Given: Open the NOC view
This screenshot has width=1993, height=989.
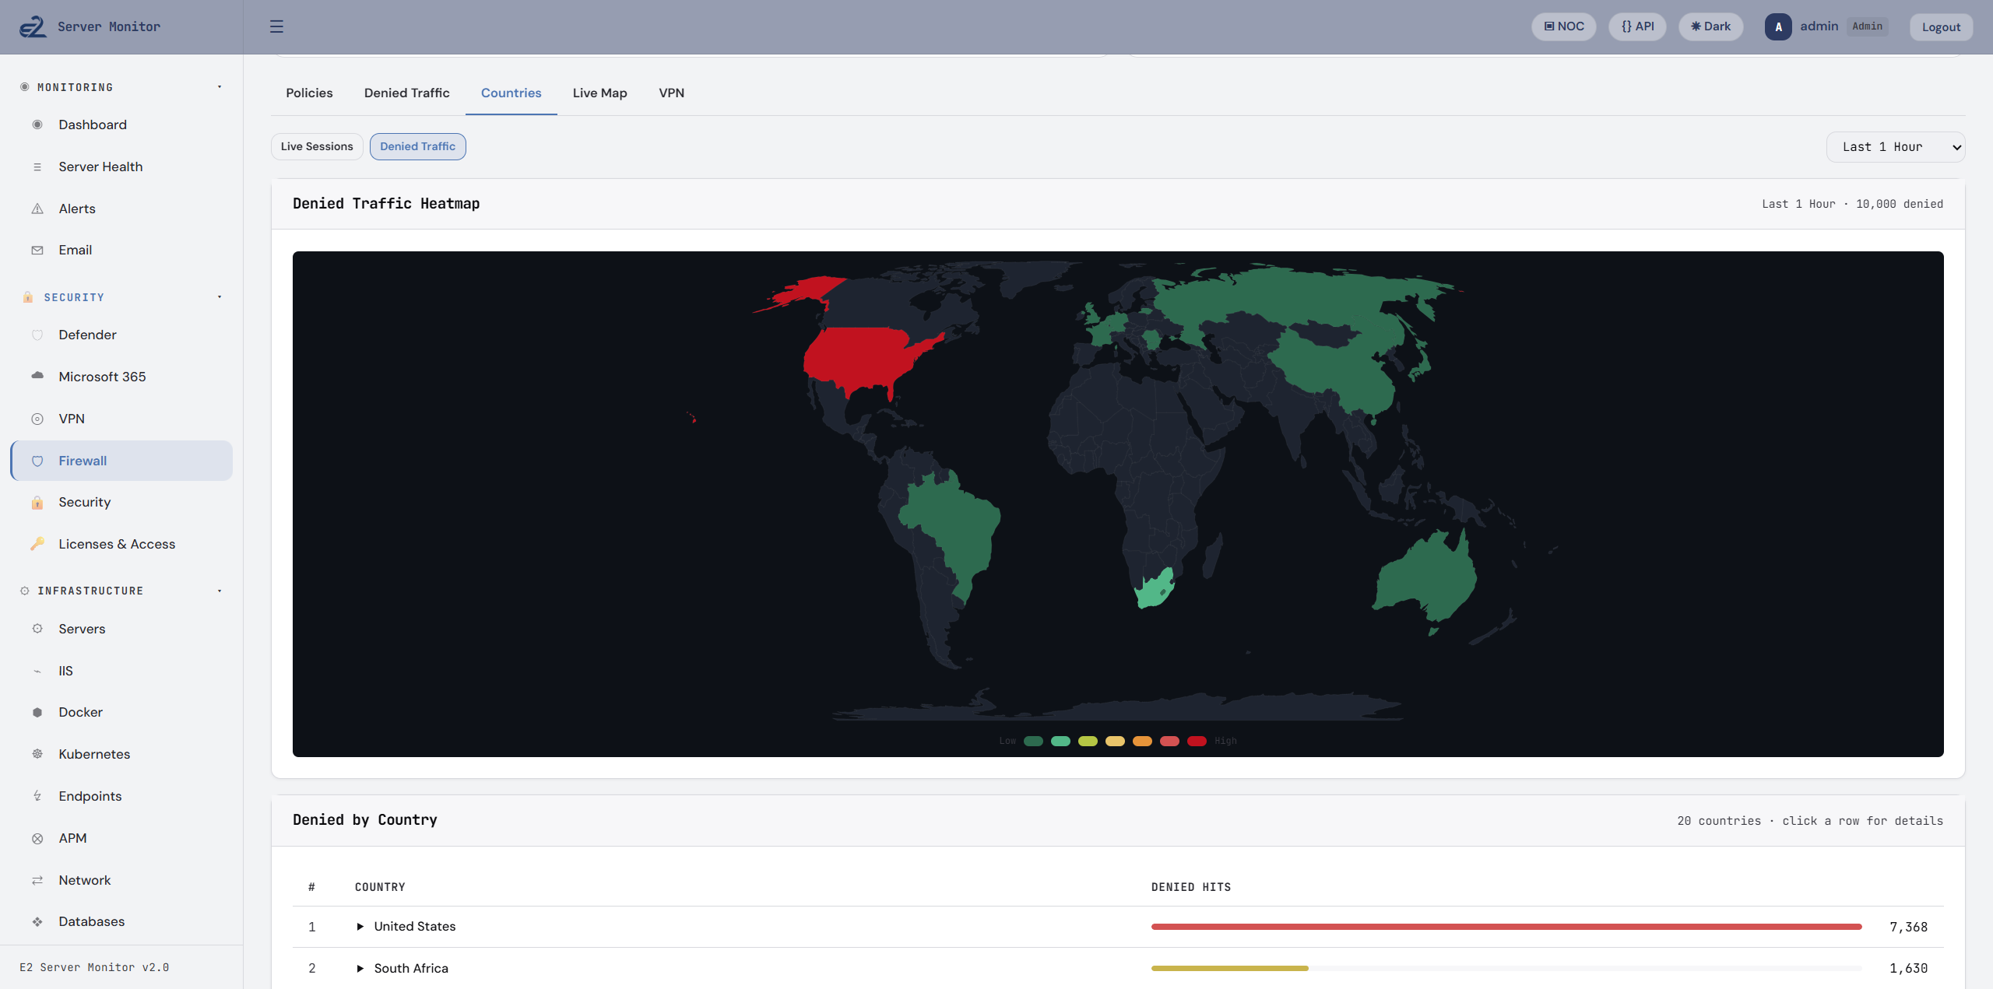Looking at the screenshot, I should tap(1563, 26).
